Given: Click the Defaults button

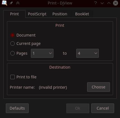Looking at the screenshot, I should 17,108.
